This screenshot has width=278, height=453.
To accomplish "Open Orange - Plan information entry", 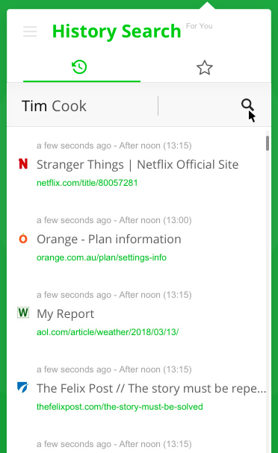I will (109, 240).
